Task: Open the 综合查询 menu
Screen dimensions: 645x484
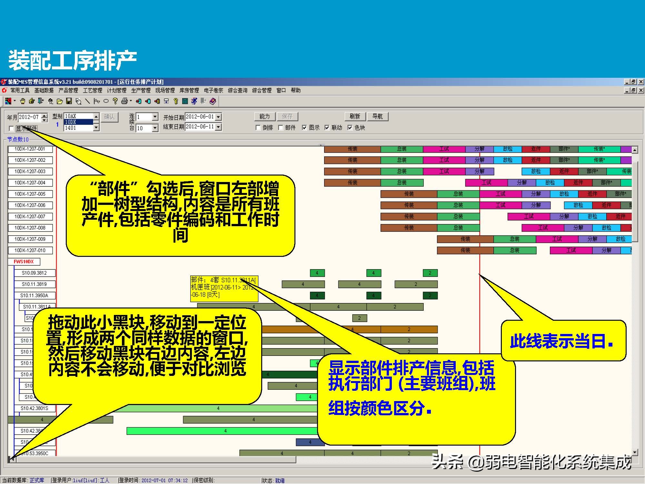Action: [x=237, y=91]
